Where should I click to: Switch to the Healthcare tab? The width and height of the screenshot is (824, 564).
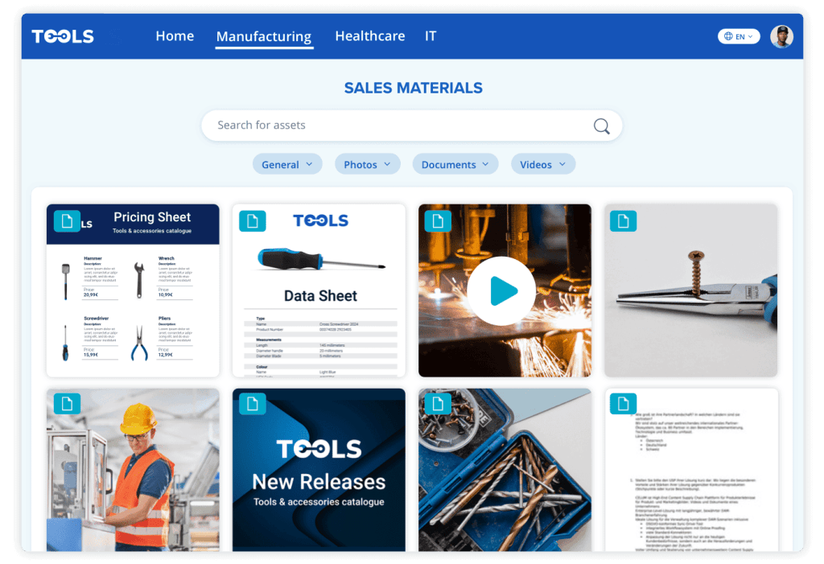click(x=369, y=35)
